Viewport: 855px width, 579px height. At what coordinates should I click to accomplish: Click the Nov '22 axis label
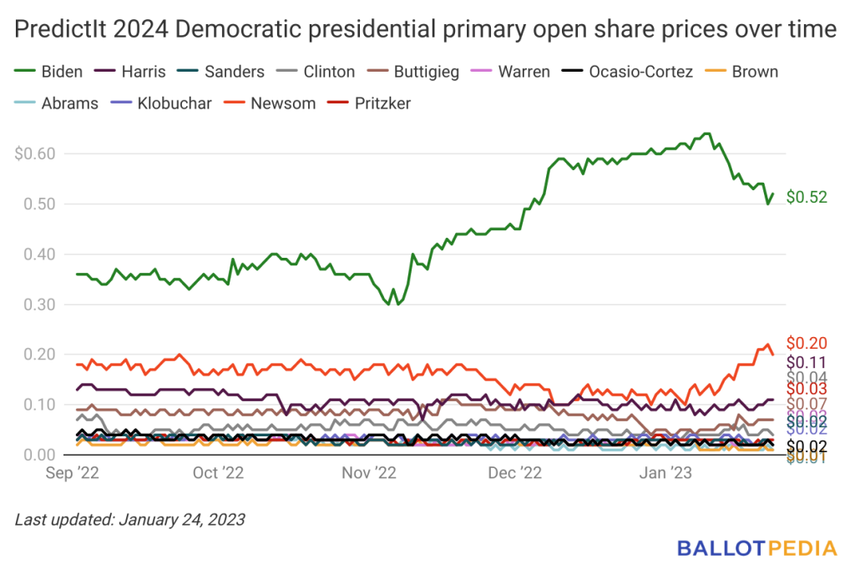click(x=369, y=473)
